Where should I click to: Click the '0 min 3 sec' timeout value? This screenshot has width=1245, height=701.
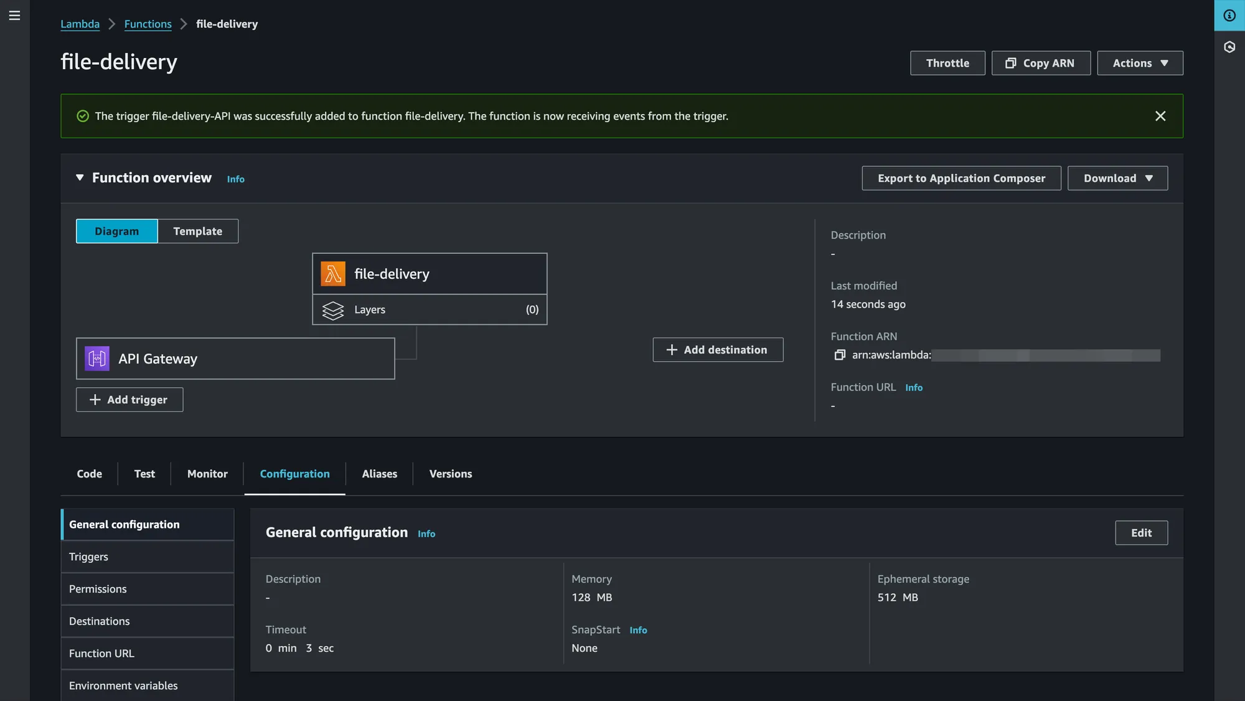point(299,649)
